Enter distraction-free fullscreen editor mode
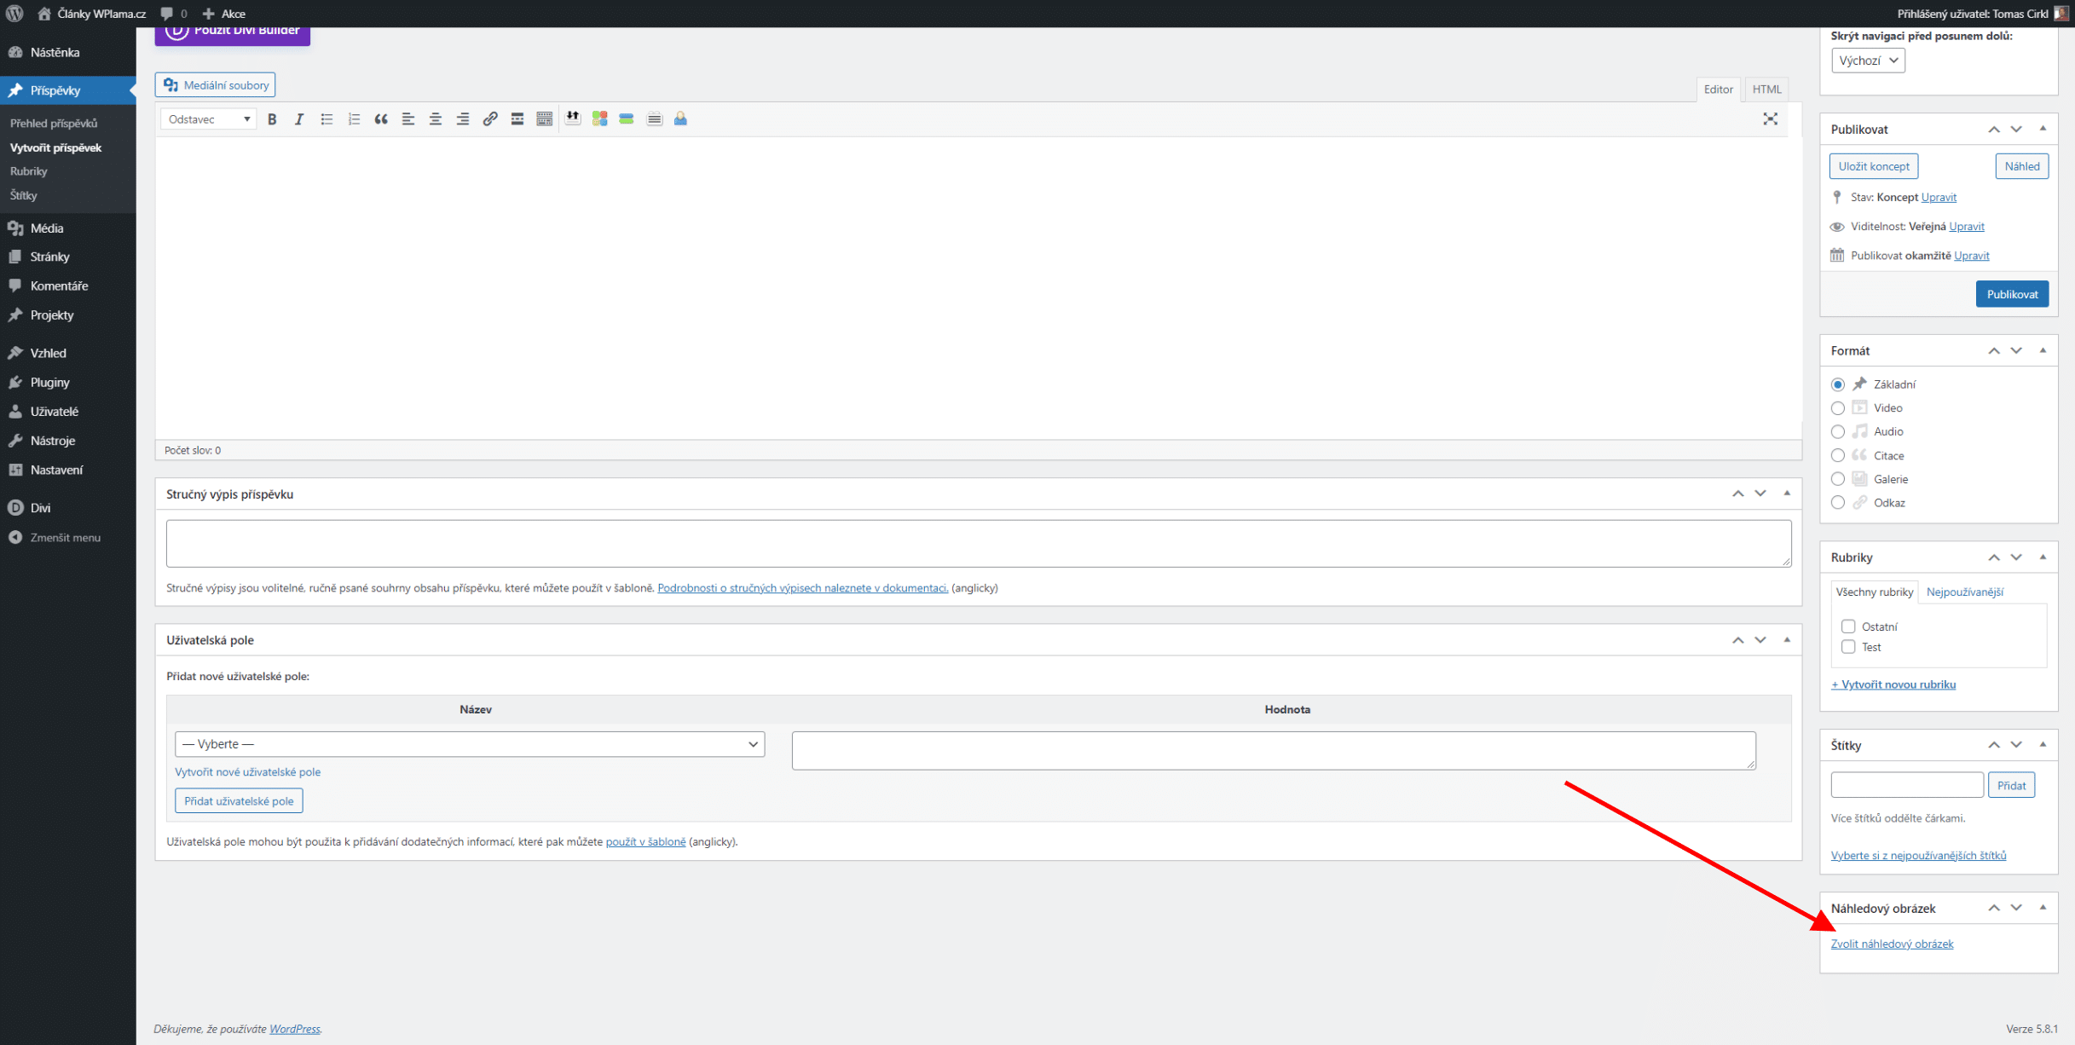 (1771, 119)
